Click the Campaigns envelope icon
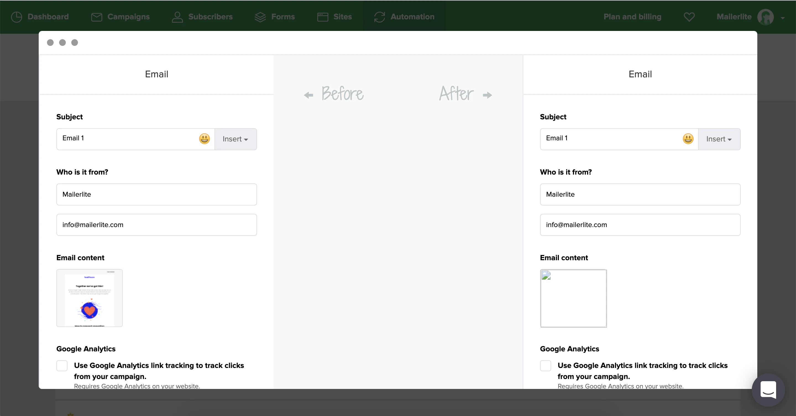This screenshot has width=796, height=416. coord(96,17)
